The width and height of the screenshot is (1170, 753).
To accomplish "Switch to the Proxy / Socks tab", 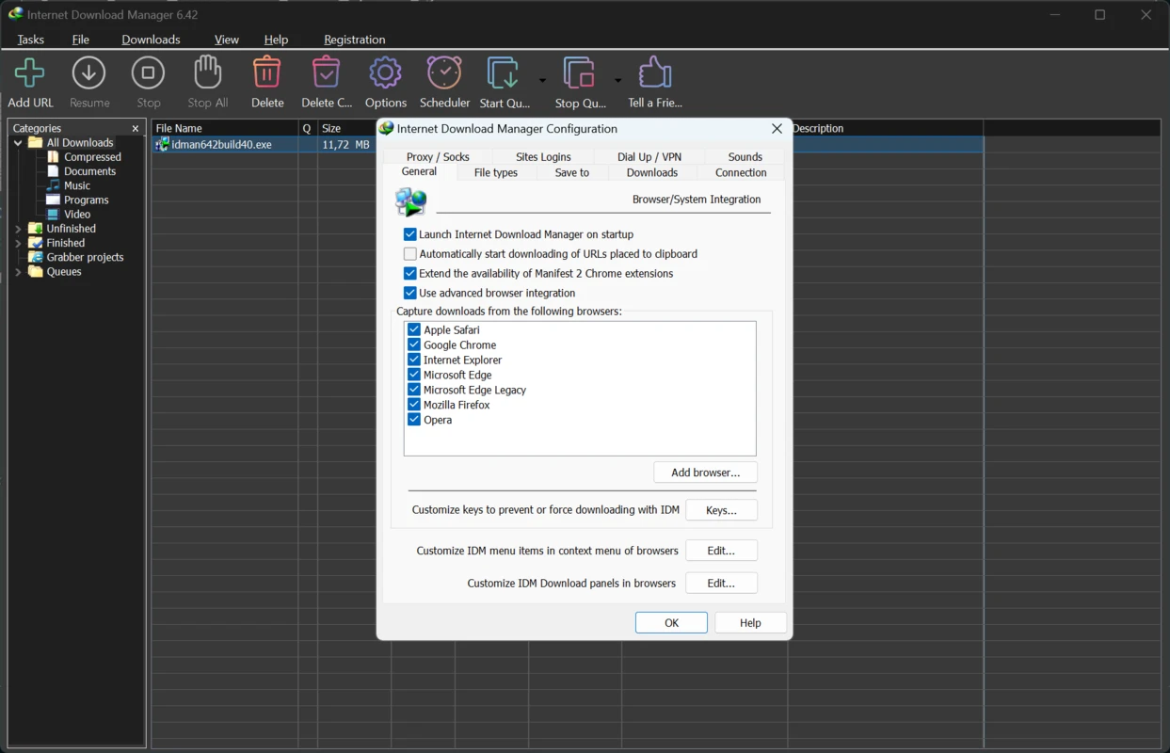I will (x=438, y=157).
